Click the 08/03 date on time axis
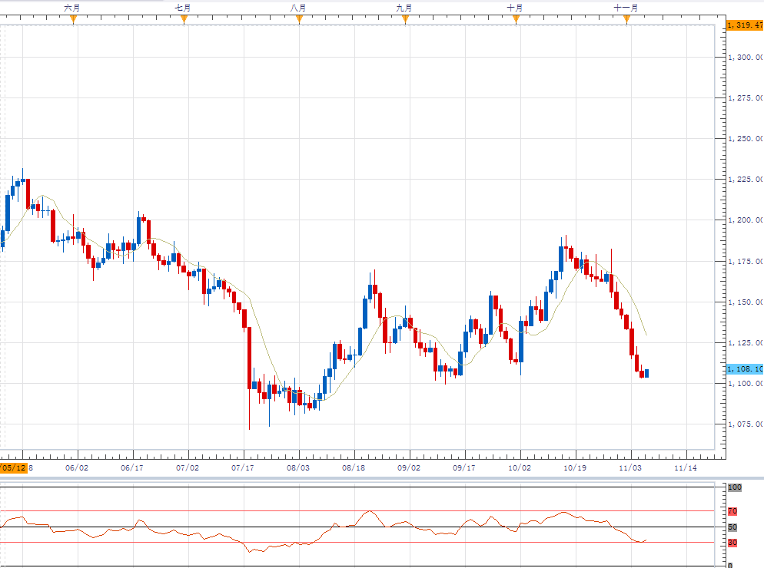Viewport: 764px width, 568px height. click(x=298, y=467)
